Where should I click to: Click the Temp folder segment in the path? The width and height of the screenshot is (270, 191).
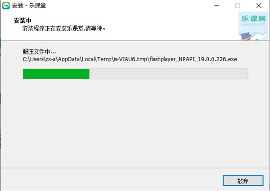click(104, 59)
